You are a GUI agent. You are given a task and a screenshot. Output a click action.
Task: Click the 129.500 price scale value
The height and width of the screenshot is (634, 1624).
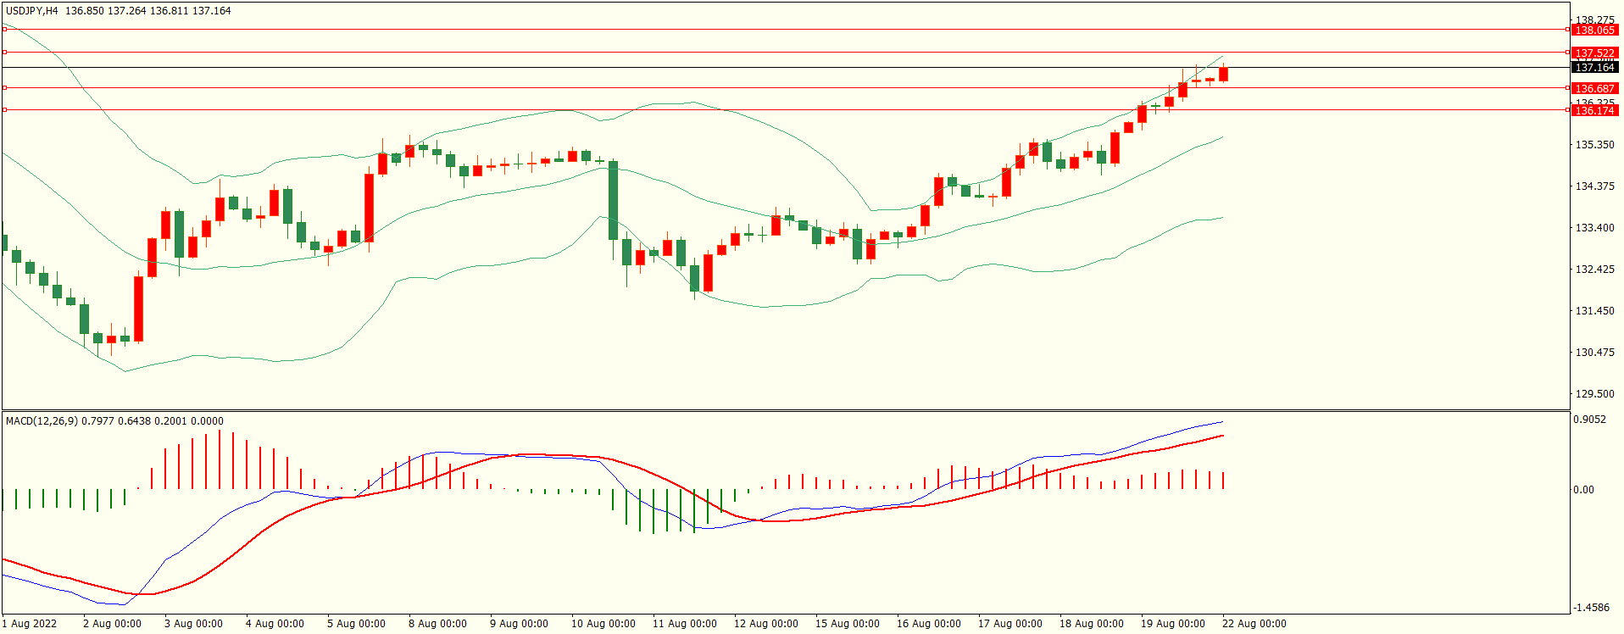coord(1593,394)
